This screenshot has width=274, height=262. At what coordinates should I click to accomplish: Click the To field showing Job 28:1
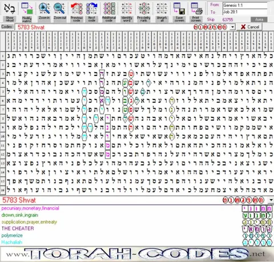[x=245, y=12]
